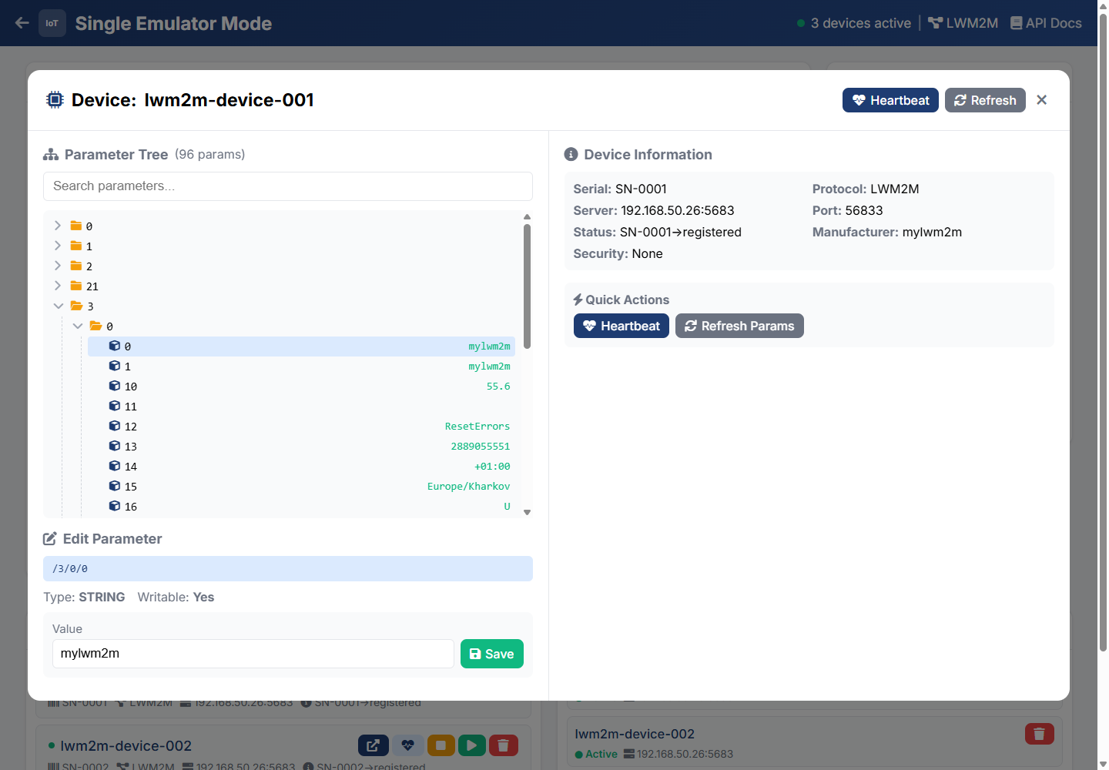Screen dimensions: 1109x770
Task: Click the value 2889055551 of parameter 13
Action: tap(481, 447)
